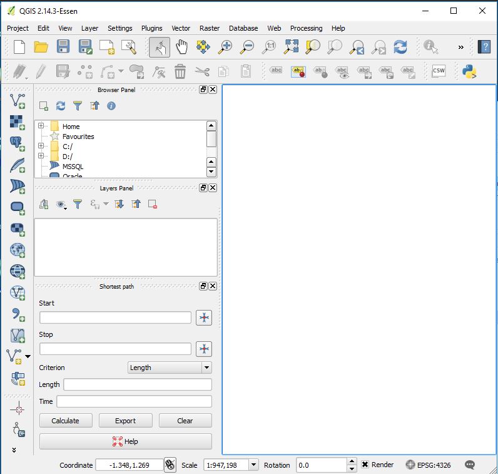This screenshot has width=498, height=474.
Task: Click the Clear button
Action: pyautogui.click(x=185, y=421)
